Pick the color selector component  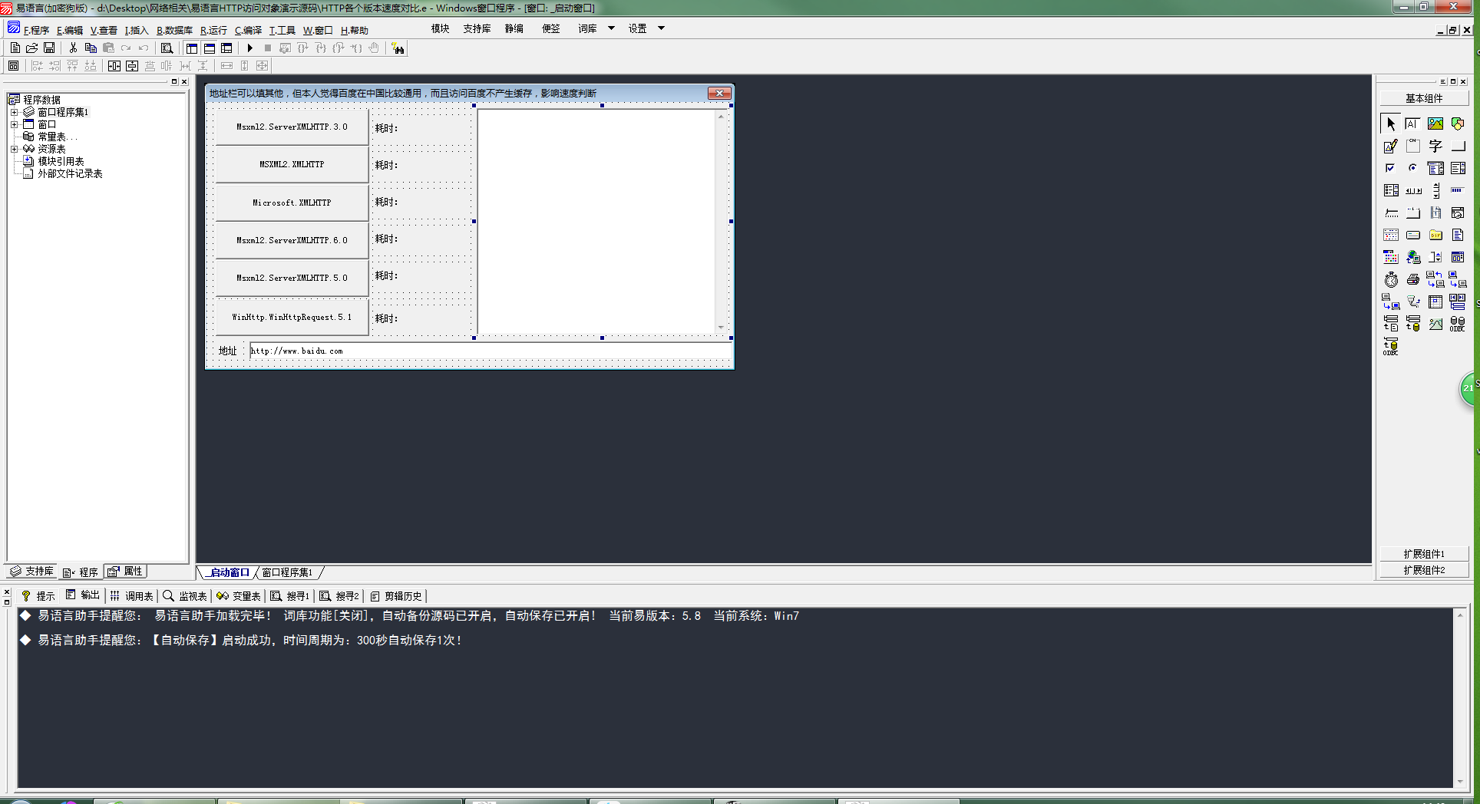click(1391, 257)
